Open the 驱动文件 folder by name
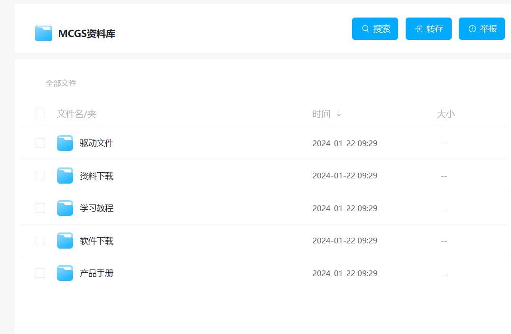The image size is (511, 334). (x=97, y=143)
